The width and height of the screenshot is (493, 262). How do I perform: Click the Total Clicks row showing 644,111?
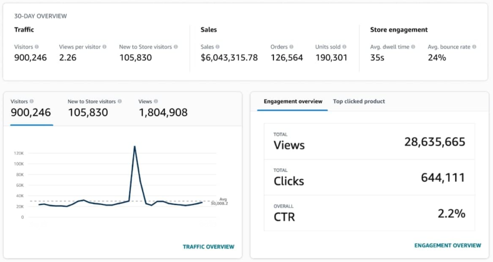(369, 177)
